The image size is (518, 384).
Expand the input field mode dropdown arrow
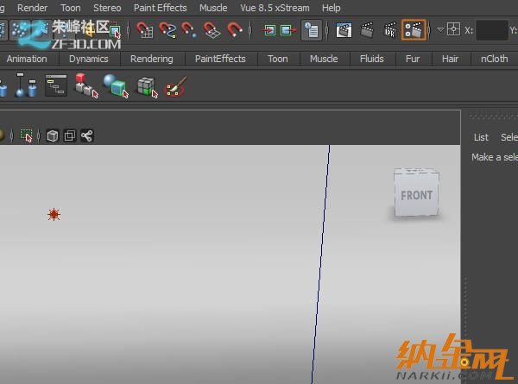440,29
